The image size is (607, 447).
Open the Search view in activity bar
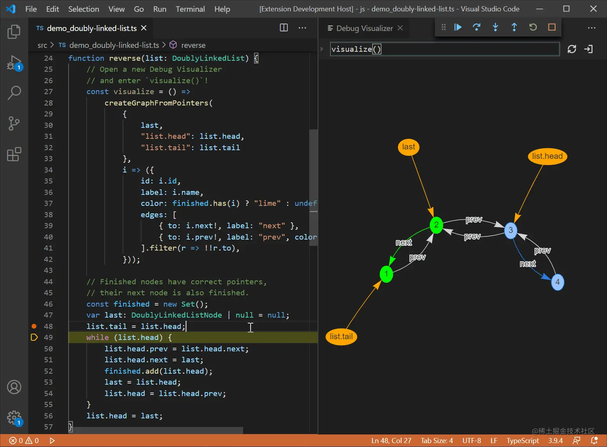coord(14,93)
